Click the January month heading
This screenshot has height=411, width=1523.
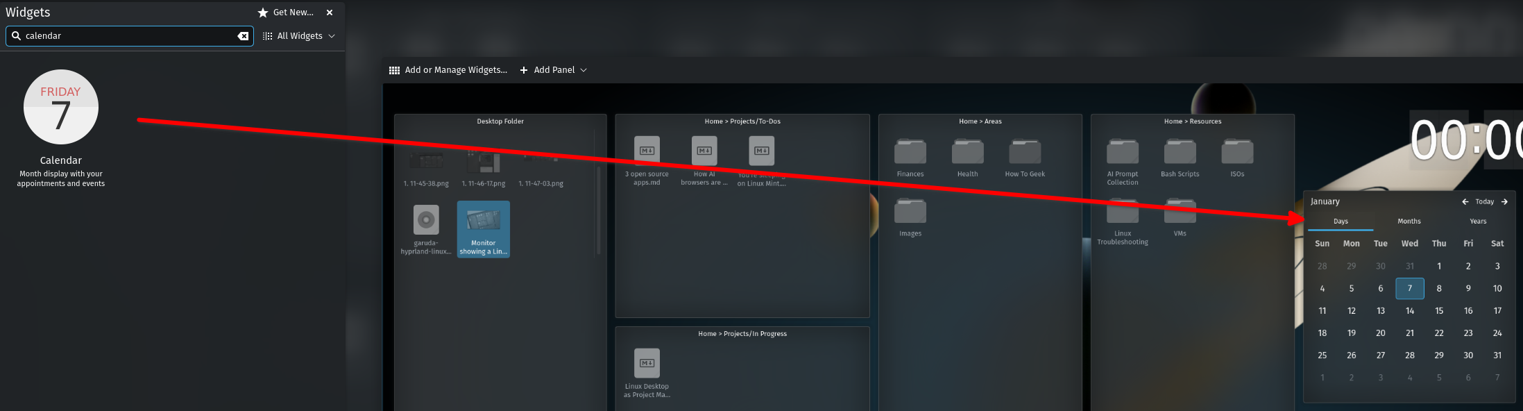point(1325,202)
